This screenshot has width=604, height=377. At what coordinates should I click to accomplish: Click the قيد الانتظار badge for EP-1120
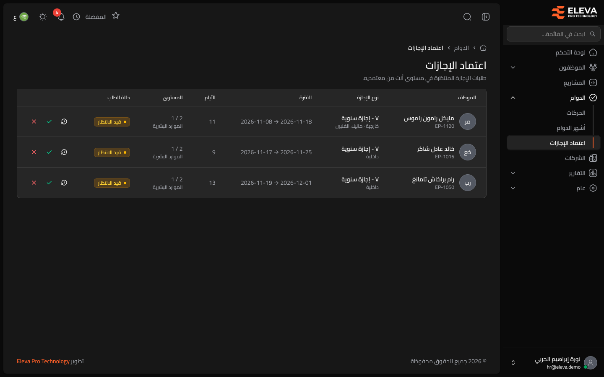click(112, 122)
